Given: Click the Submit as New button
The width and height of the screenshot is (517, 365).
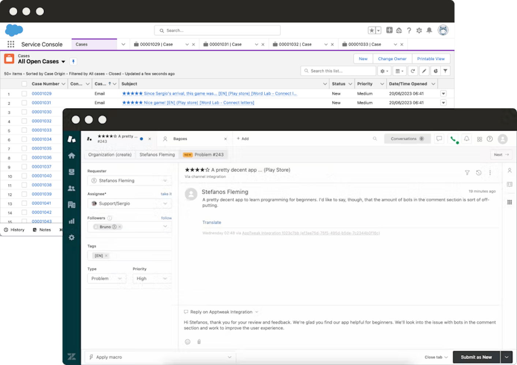Looking at the screenshot, I should click(476, 357).
